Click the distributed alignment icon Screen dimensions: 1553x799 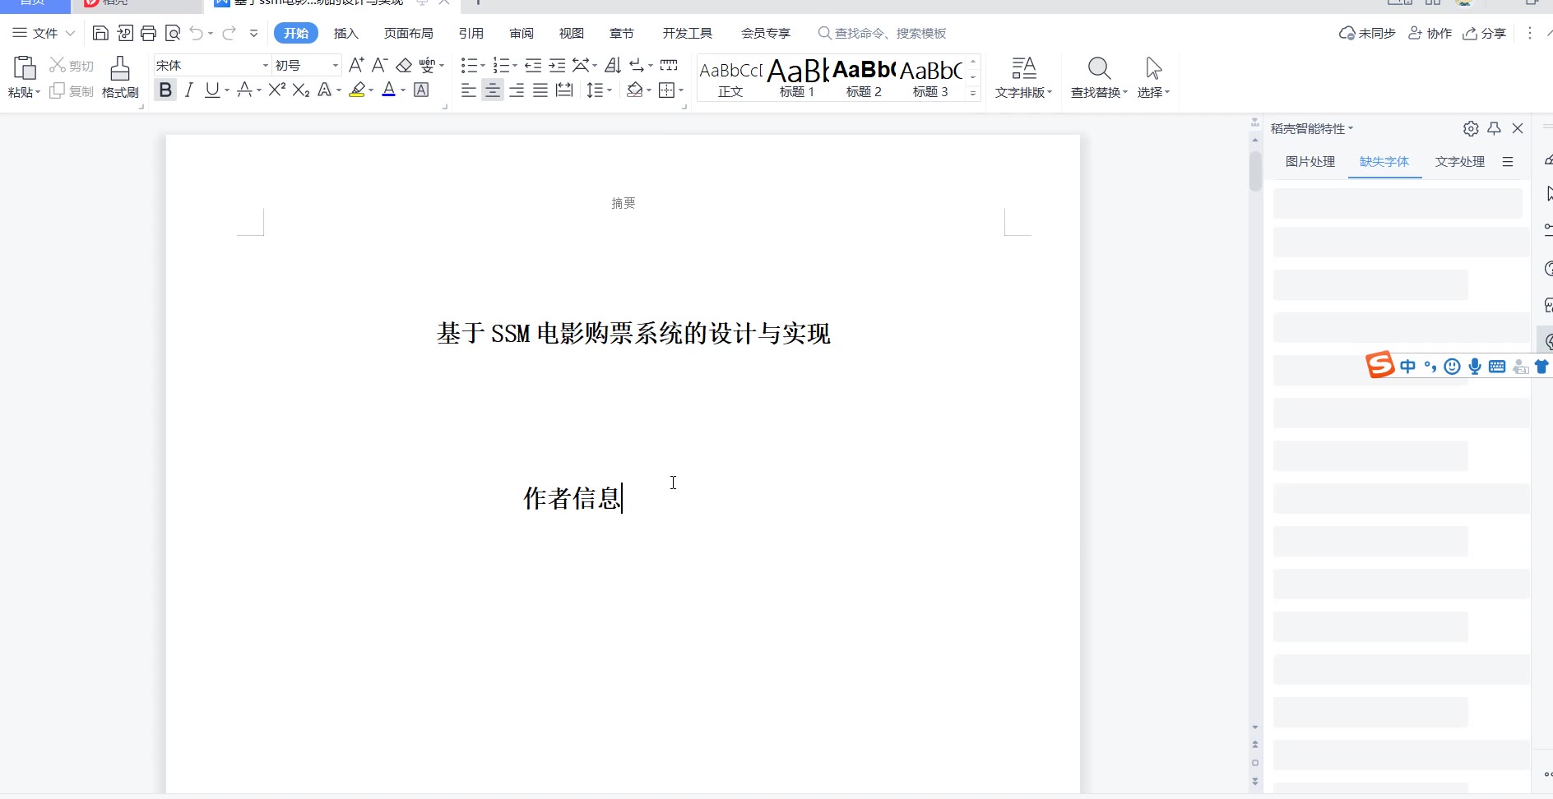click(x=564, y=90)
